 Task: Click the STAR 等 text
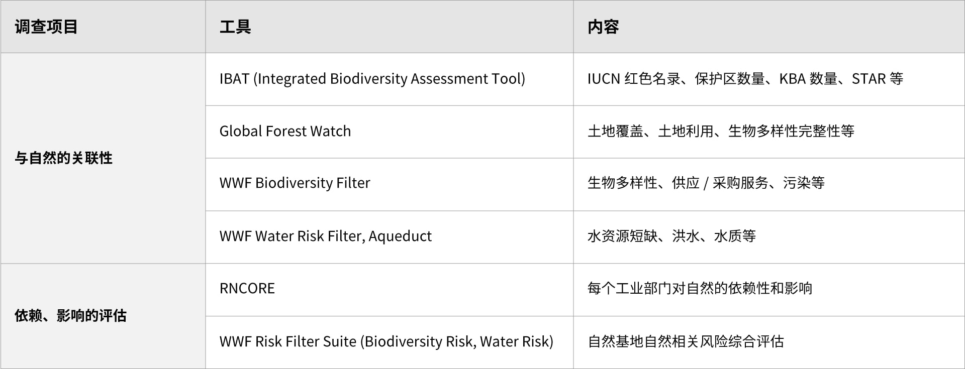[877, 79]
